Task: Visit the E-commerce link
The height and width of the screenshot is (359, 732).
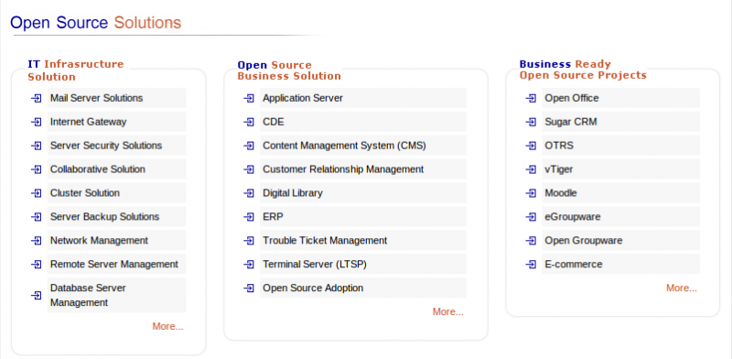Action: [574, 264]
